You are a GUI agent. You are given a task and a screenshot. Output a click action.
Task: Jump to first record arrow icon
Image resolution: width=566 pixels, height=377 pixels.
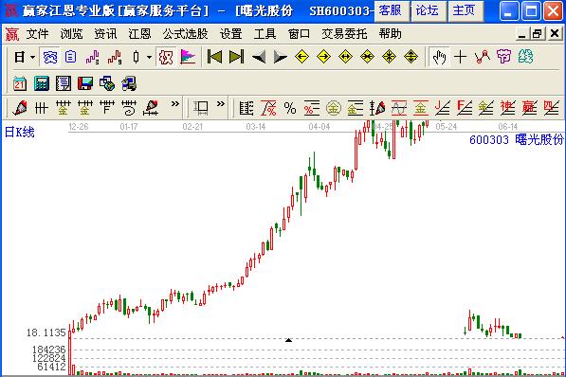click(x=214, y=57)
